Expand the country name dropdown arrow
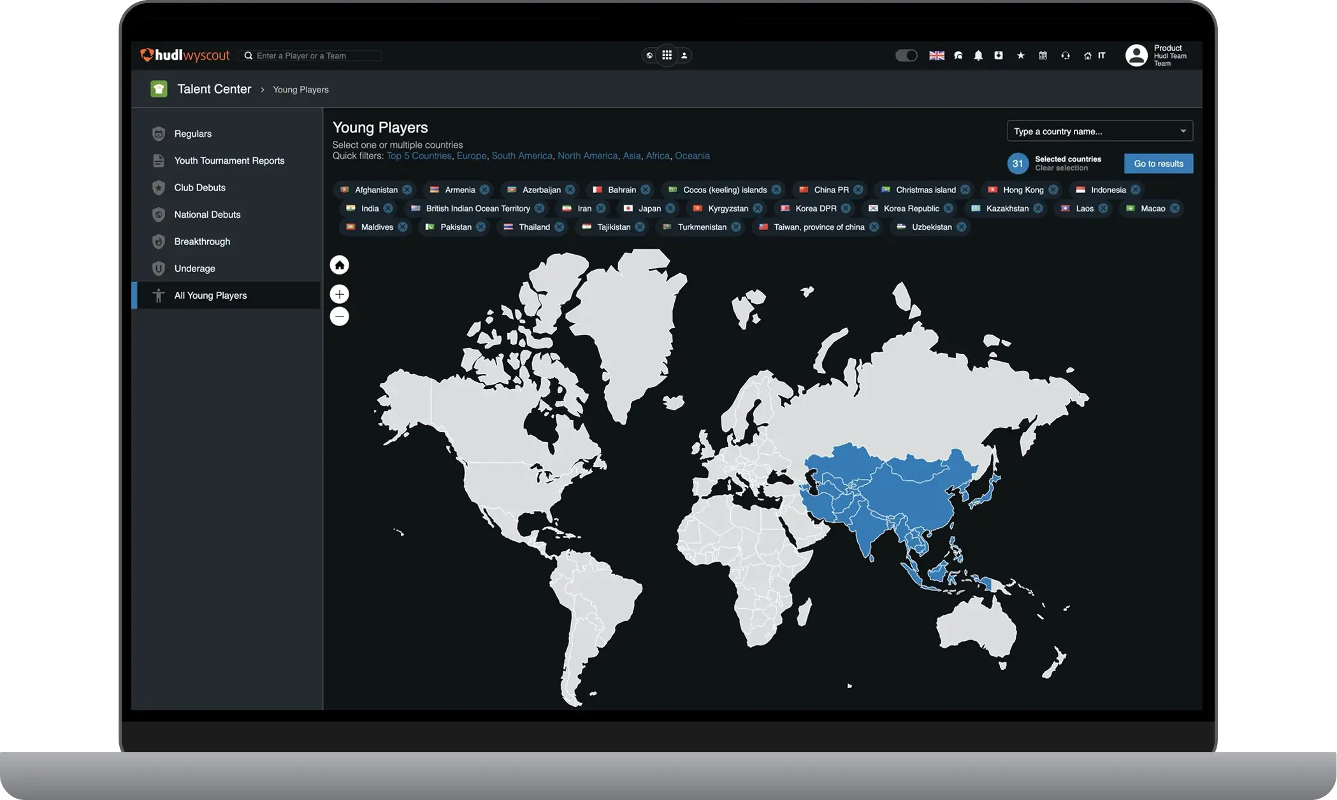1337x800 pixels. pyautogui.click(x=1183, y=131)
